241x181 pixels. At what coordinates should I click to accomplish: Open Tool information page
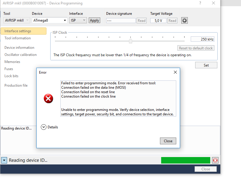click(x=17, y=38)
